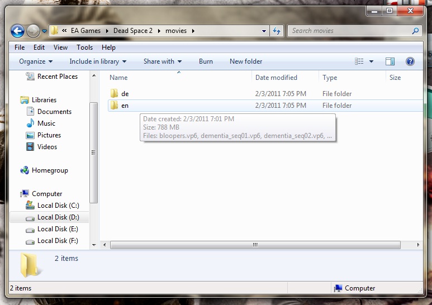Expand arrow after Dead Space 2 breadcrumb

point(159,31)
